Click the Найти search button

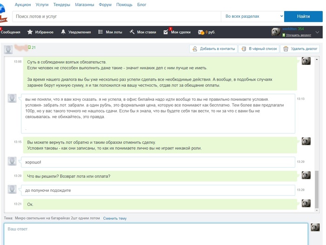(303, 16)
